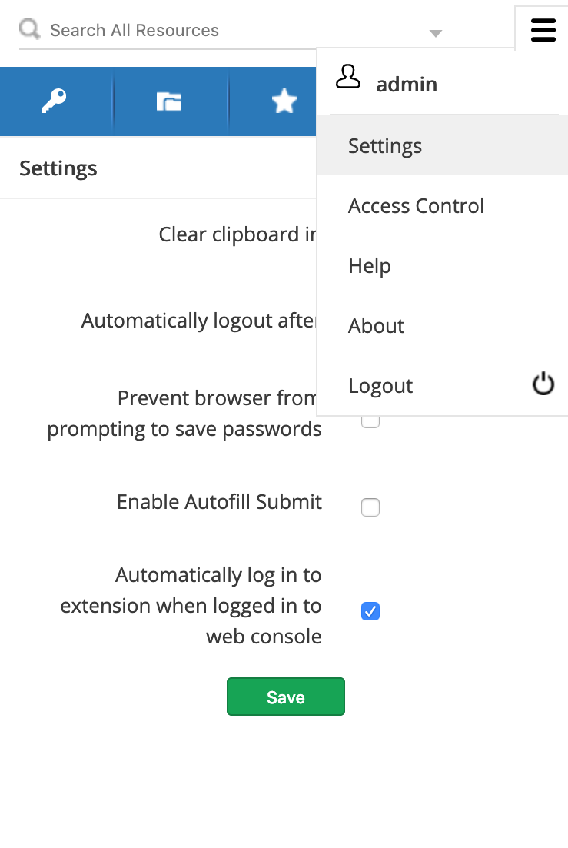Screen dimensions: 568x848
Task: Select Logout in the menu
Action: 380,386
